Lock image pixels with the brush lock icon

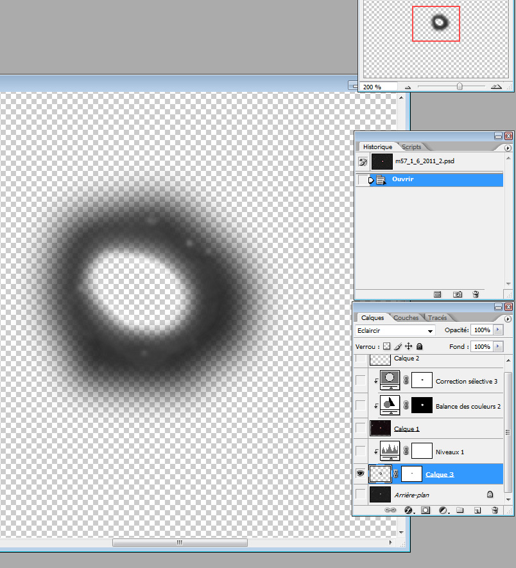(398, 346)
